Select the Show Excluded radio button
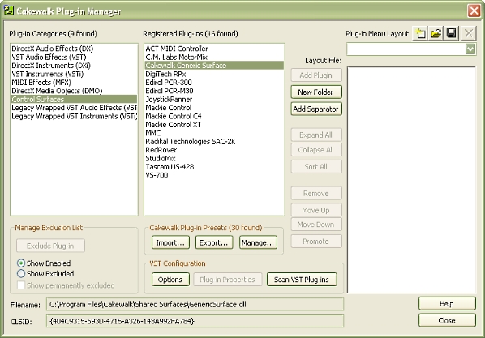Screen dimensions: 485x338 tap(21, 274)
